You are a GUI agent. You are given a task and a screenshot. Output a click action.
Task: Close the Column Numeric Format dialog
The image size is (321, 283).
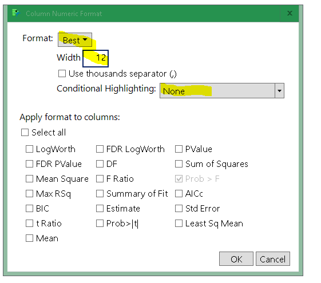(290, 14)
